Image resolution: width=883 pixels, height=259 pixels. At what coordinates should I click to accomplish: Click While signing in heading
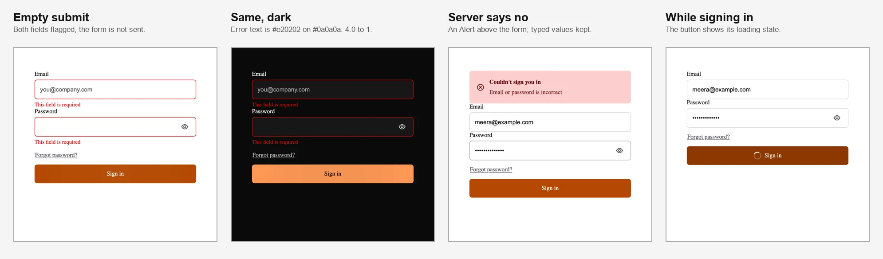(x=710, y=17)
